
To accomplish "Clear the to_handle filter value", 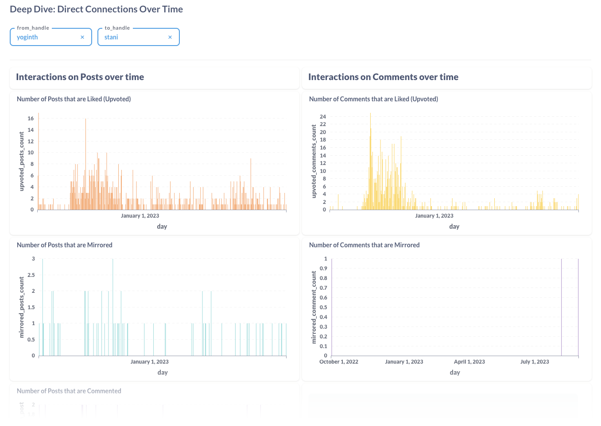I will click(170, 37).
